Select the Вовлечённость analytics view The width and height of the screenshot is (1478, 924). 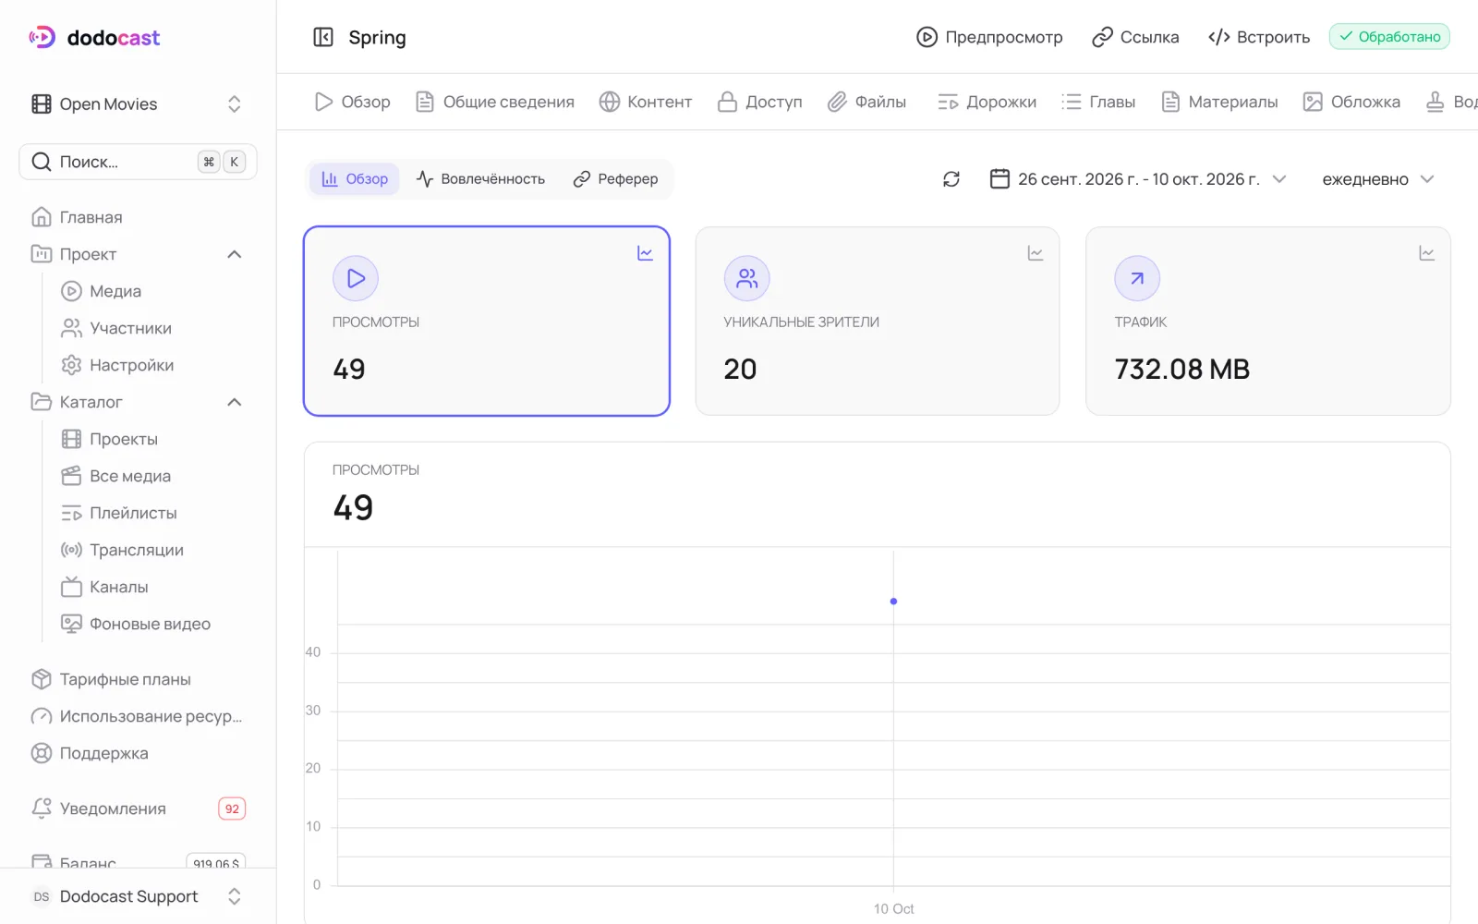481,179
